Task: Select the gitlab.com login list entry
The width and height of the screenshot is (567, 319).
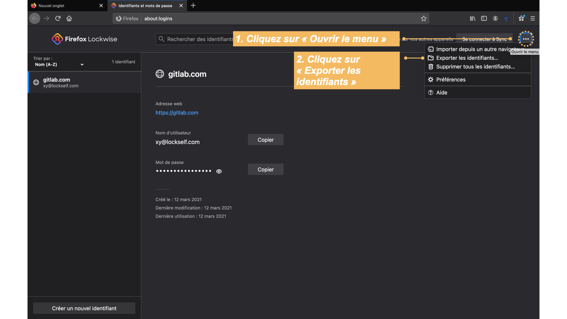Action: click(84, 82)
